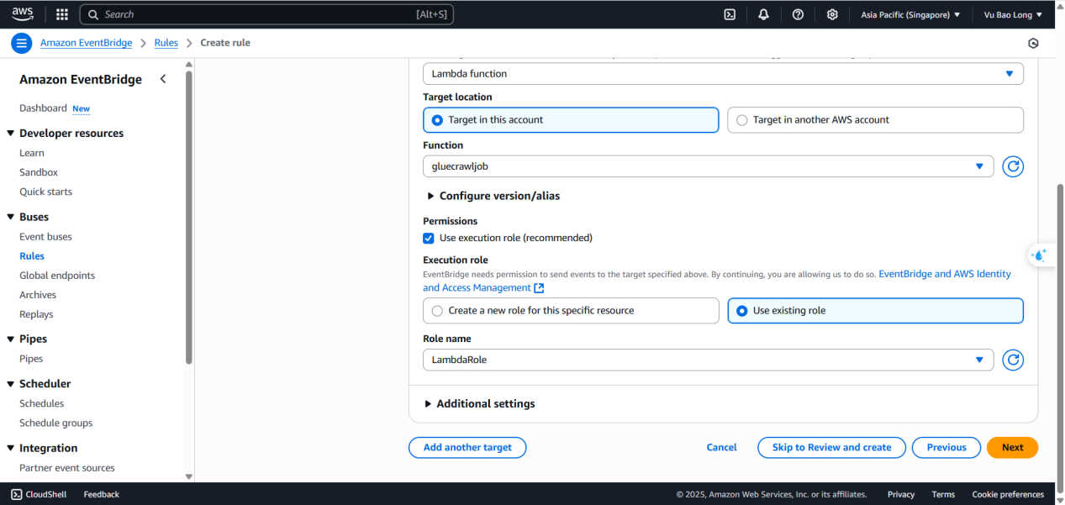
Task: Open the settings gear in top bar
Action: click(832, 14)
